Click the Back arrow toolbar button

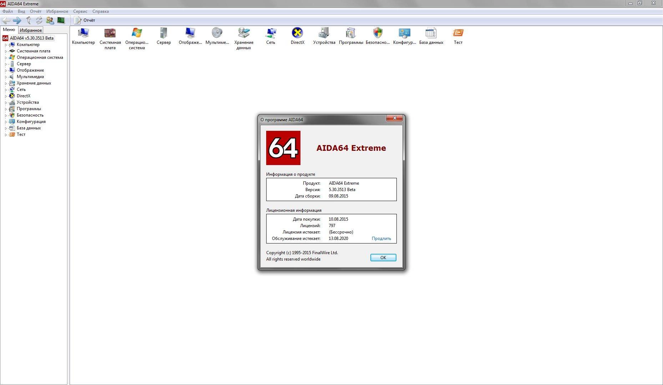tap(6, 20)
